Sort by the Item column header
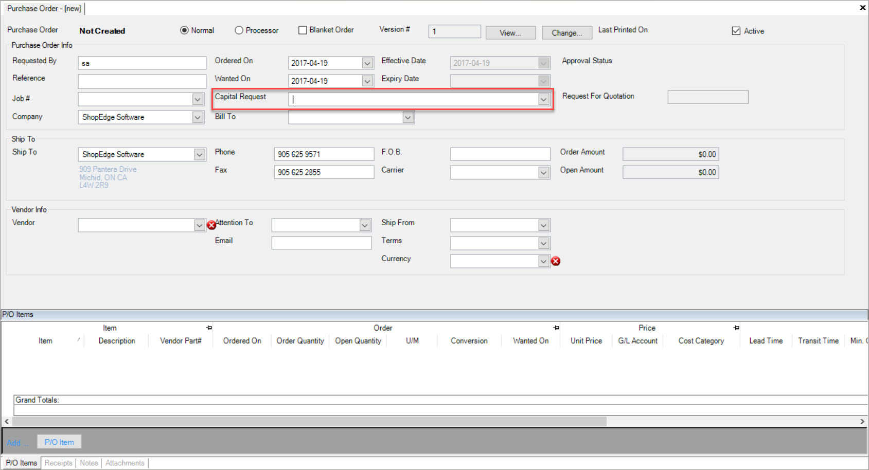This screenshot has height=470, width=869. 45,341
